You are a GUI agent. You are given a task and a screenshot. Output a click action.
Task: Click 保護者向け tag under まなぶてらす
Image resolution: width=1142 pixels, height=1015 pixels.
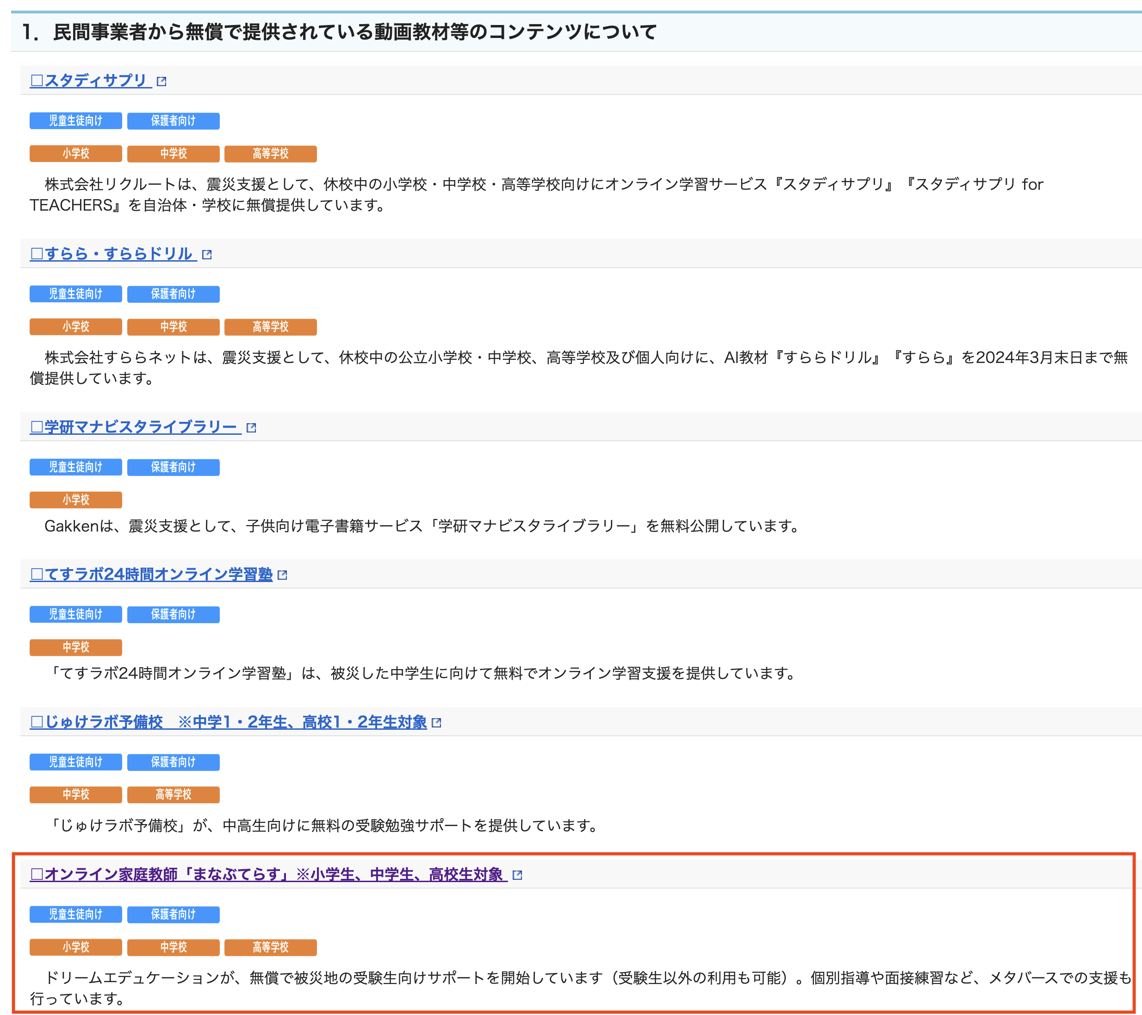click(x=173, y=915)
